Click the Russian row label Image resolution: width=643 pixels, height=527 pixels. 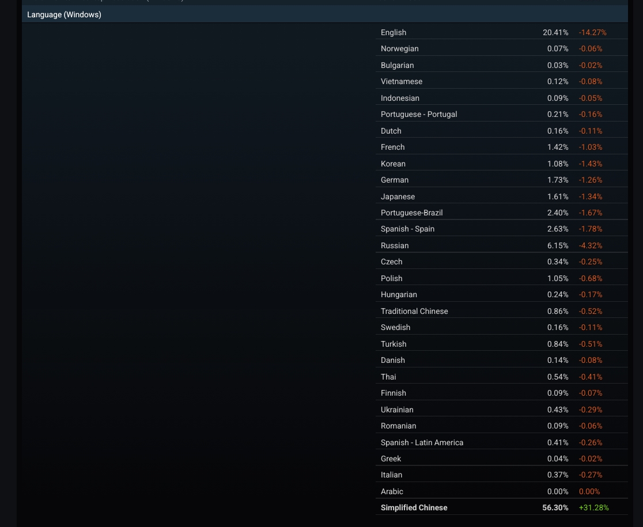[395, 245]
